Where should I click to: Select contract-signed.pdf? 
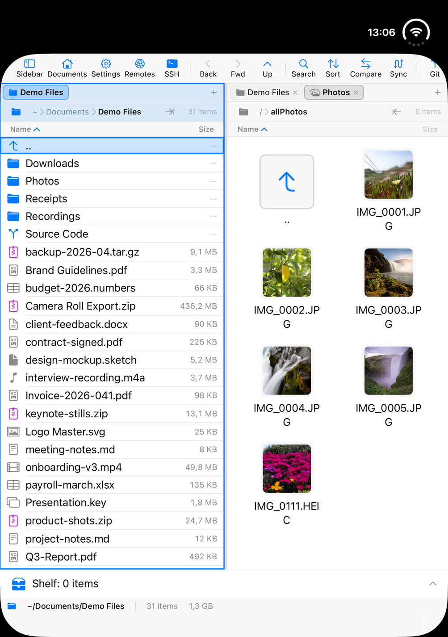coord(113,342)
